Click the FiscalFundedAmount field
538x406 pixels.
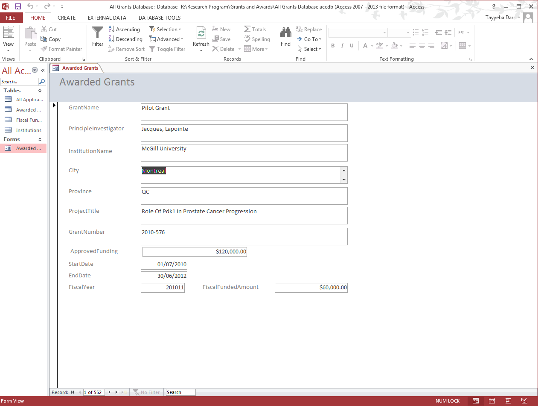pyautogui.click(x=311, y=288)
